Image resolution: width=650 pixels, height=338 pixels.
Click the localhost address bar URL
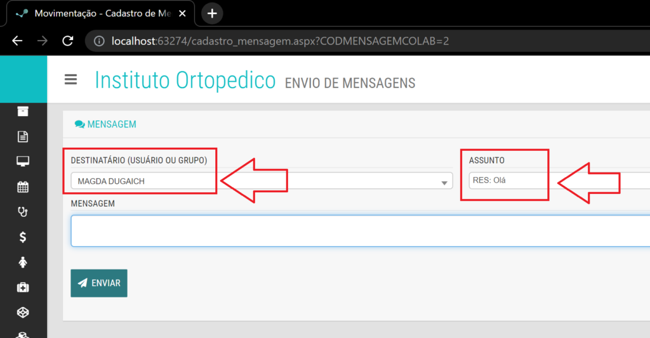(x=280, y=41)
